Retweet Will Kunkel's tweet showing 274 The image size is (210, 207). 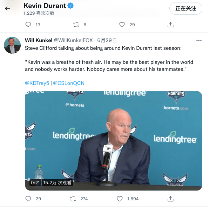coord(73,199)
